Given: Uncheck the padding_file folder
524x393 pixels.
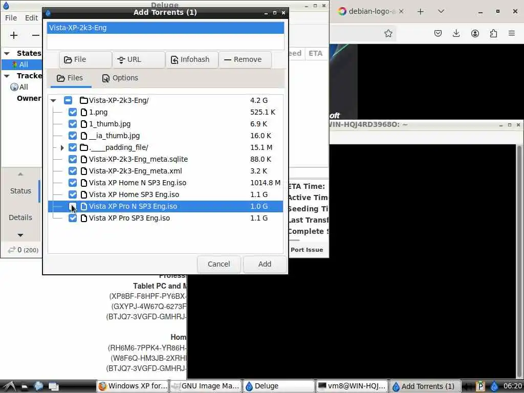Looking at the screenshot, I should [x=73, y=147].
